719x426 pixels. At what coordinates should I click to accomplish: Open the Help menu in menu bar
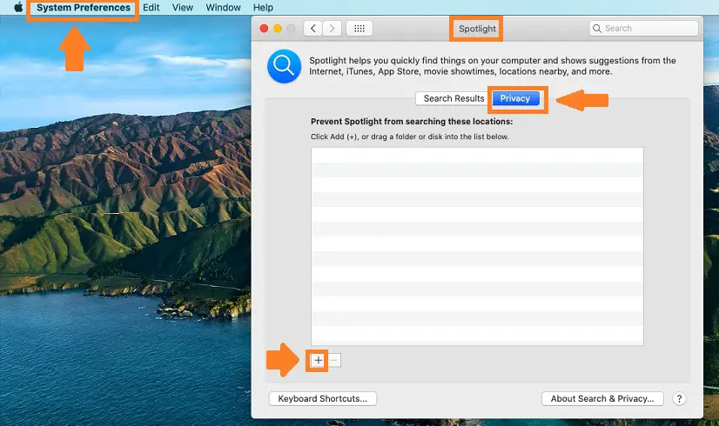pyautogui.click(x=263, y=8)
